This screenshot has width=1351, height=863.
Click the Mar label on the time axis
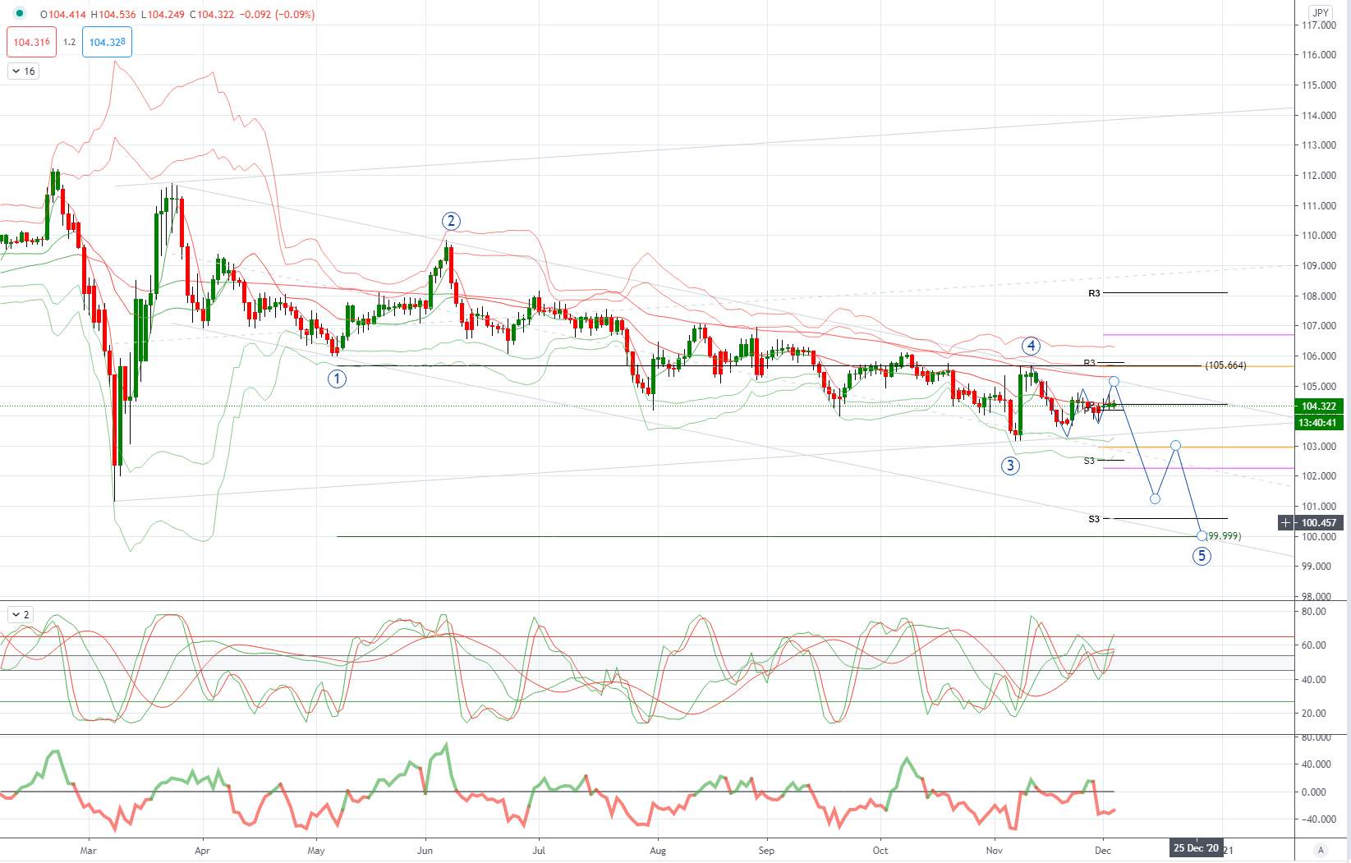[89, 850]
